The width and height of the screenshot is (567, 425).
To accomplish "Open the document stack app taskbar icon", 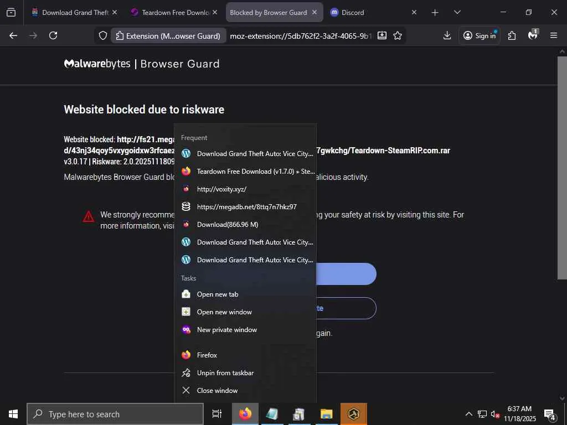I will [298, 414].
